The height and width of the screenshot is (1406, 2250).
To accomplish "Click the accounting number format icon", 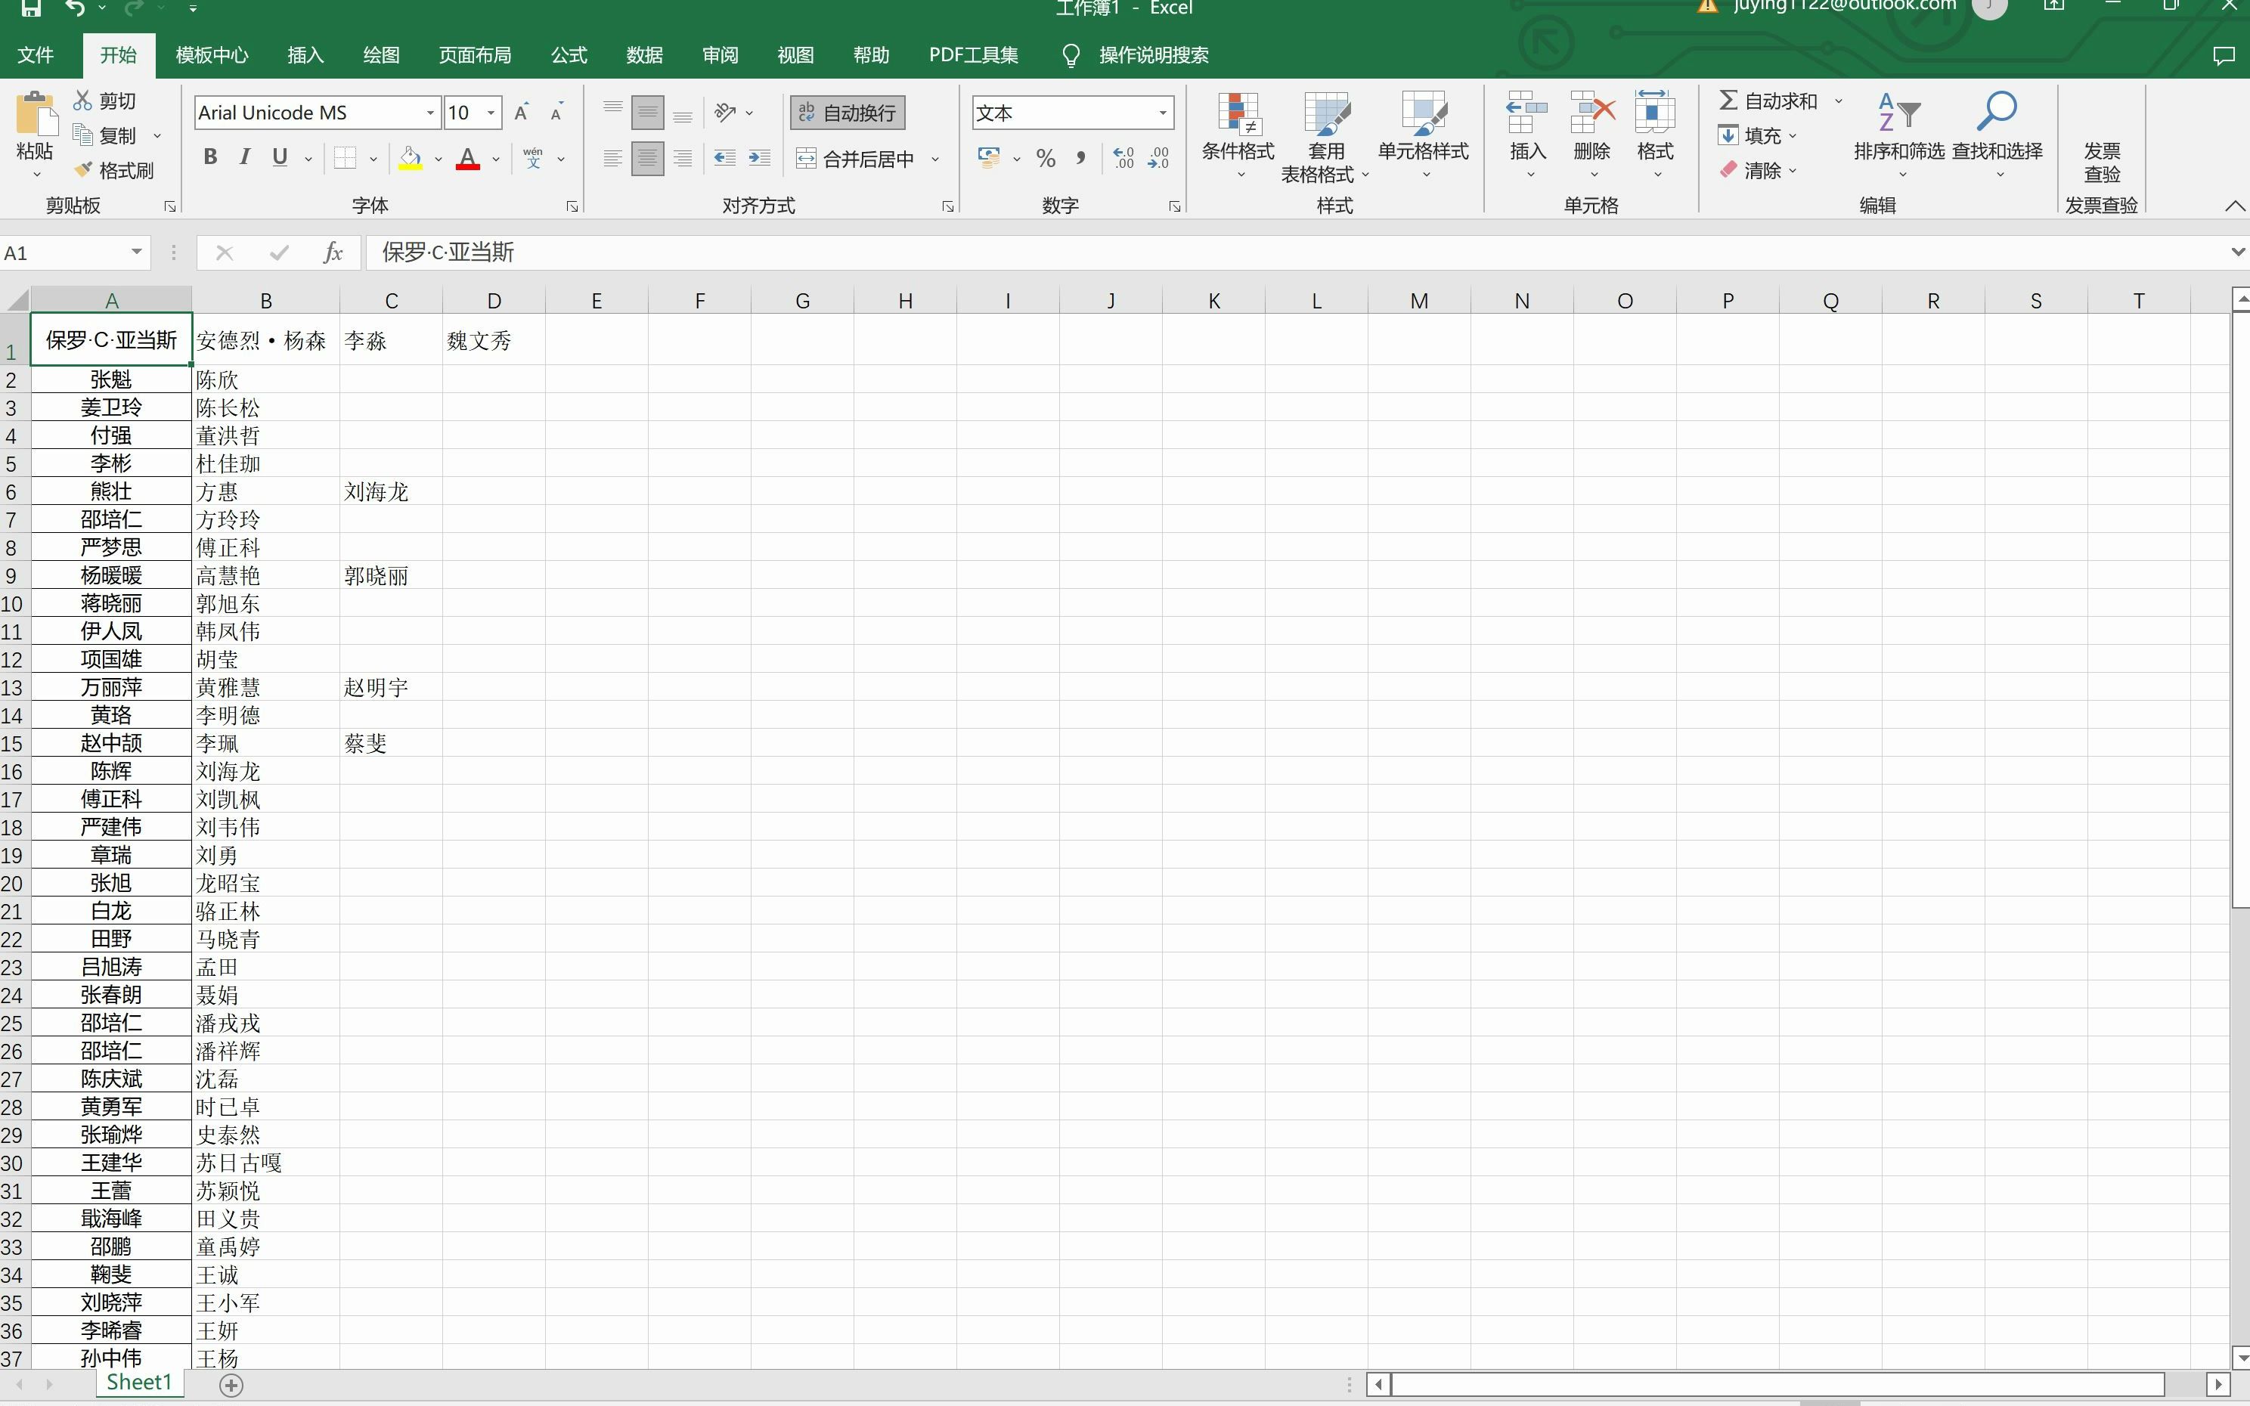I will 989,158.
